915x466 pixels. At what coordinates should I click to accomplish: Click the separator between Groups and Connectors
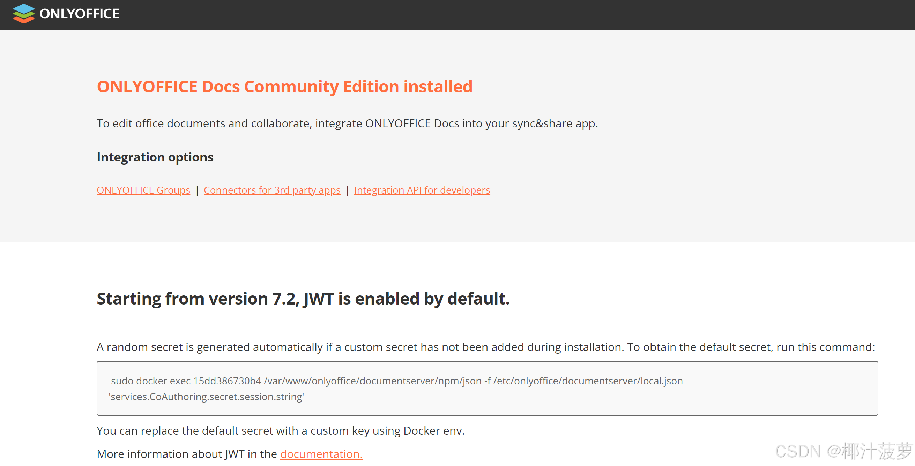[197, 190]
